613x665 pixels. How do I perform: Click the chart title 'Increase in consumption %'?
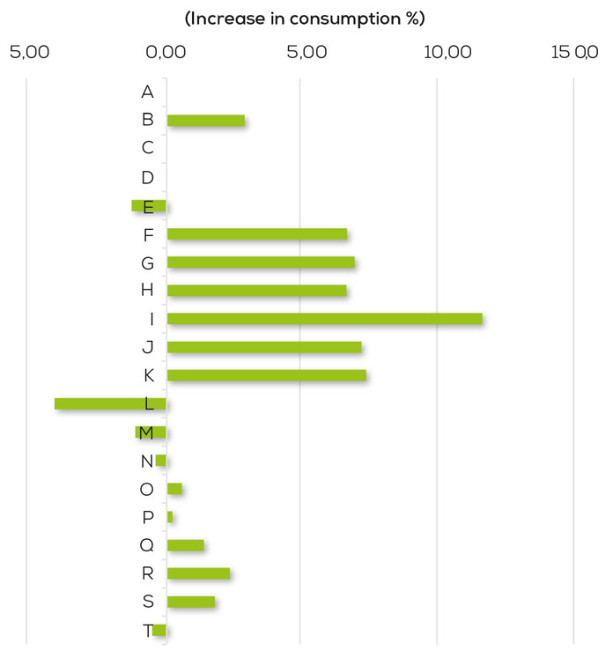click(306, 18)
